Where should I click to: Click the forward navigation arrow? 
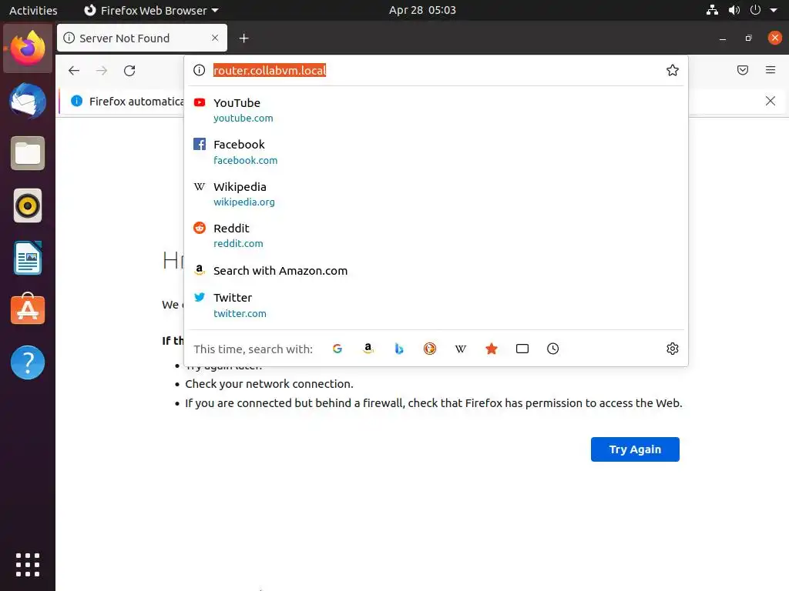coord(102,70)
